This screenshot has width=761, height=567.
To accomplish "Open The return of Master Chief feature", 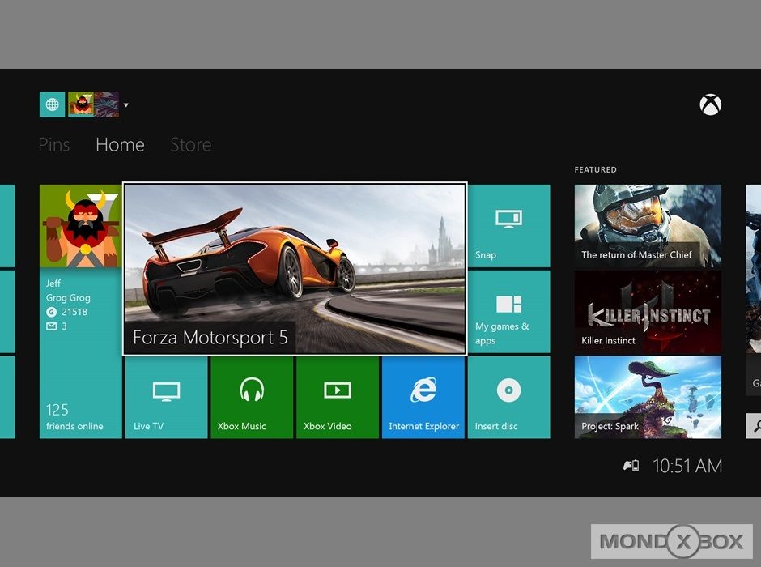I will pos(648,226).
